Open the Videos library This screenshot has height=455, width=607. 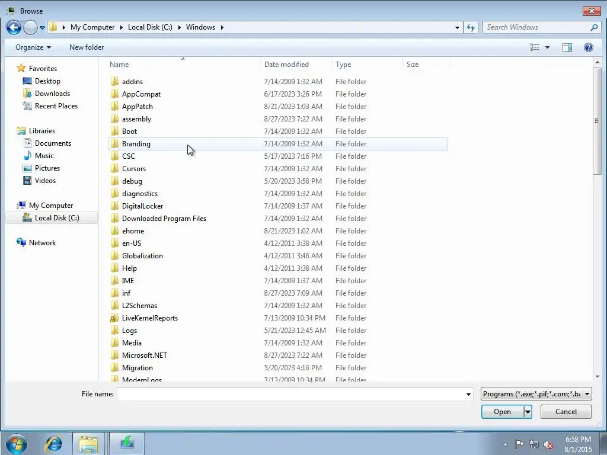tap(45, 180)
